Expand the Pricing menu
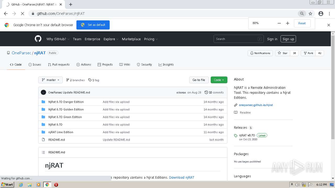 (151, 39)
